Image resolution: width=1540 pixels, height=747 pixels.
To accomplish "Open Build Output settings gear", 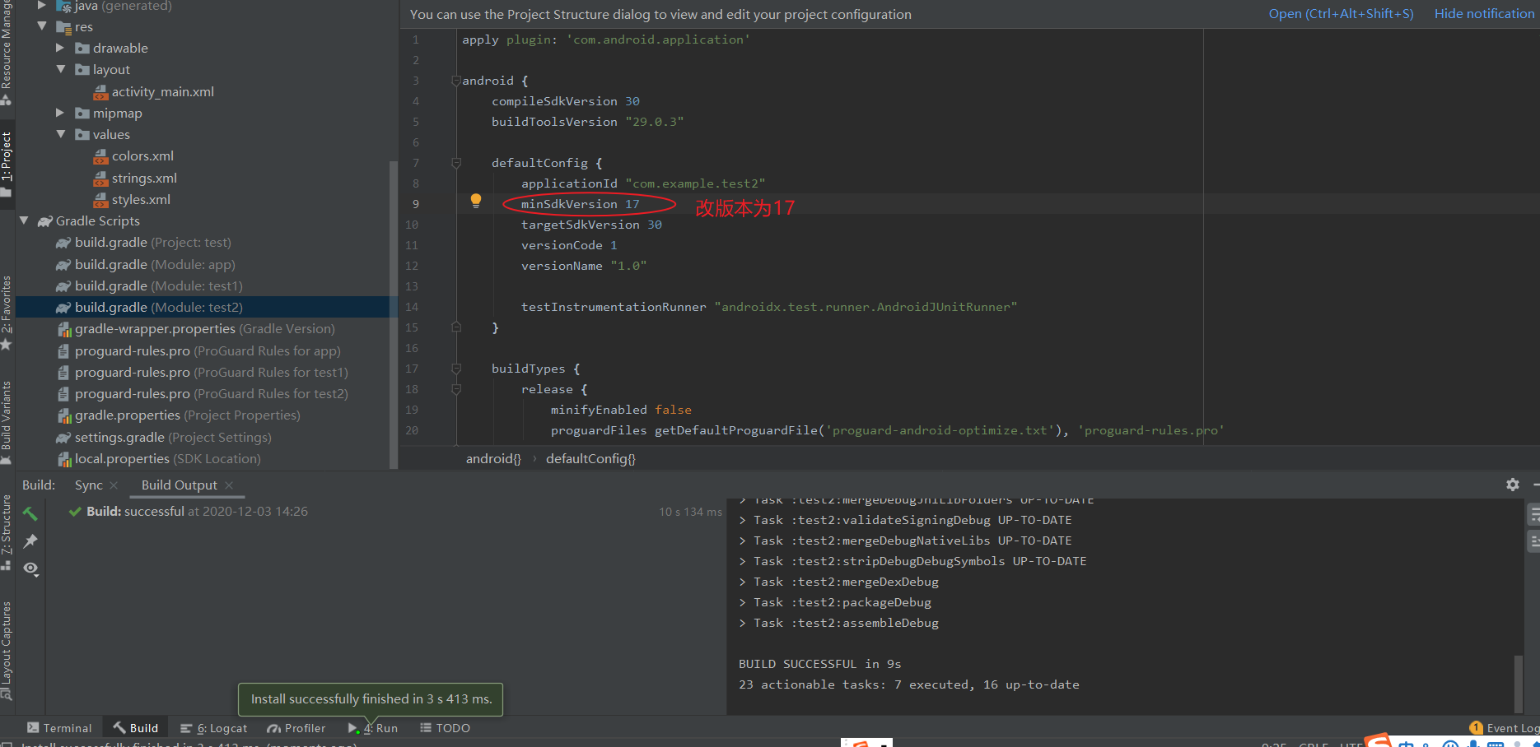I will coord(1512,485).
